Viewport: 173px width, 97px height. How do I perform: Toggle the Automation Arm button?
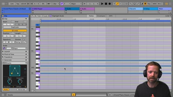pos(117,4)
